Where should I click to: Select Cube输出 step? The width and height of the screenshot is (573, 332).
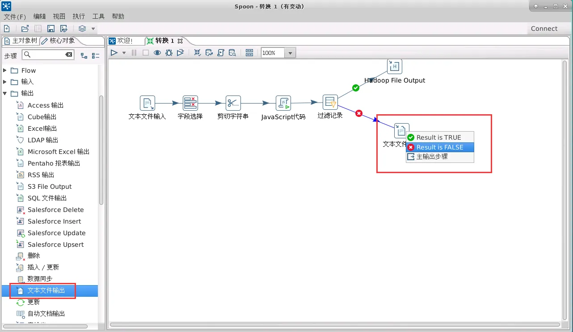tap(42, 117)
